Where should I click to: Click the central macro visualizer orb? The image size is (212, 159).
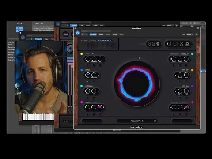(x=136, y=83)
